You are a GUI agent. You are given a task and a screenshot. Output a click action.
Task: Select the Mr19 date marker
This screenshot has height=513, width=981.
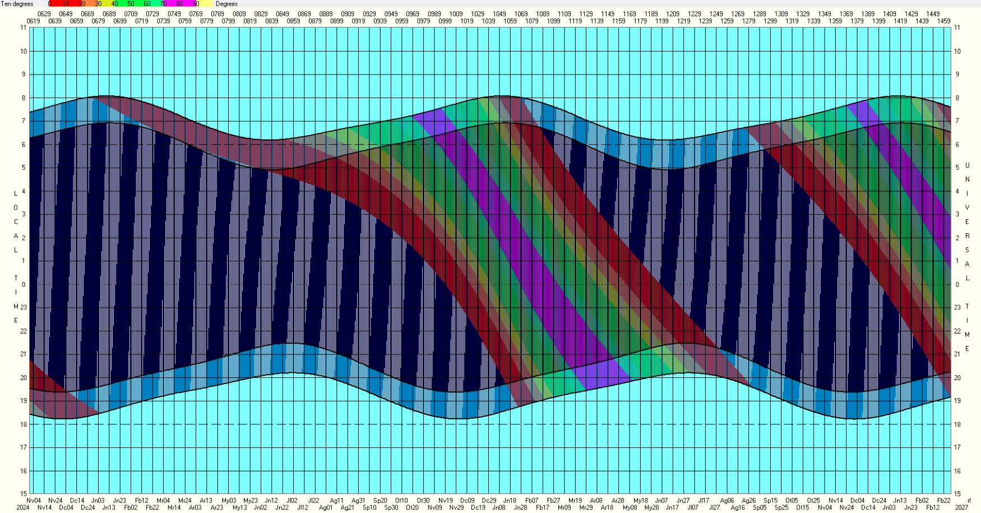pyautogui.click(x=575, y=501)
